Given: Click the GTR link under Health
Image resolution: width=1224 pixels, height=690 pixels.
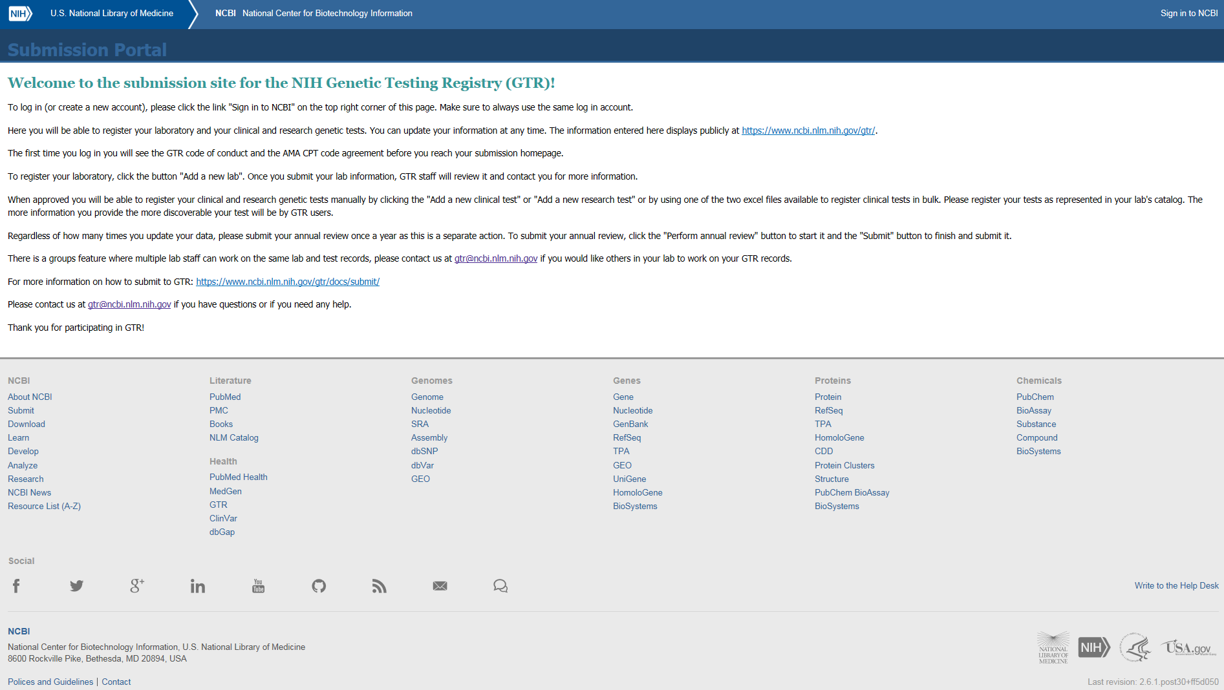Looking at the screenshot, I should click(219, 505).
